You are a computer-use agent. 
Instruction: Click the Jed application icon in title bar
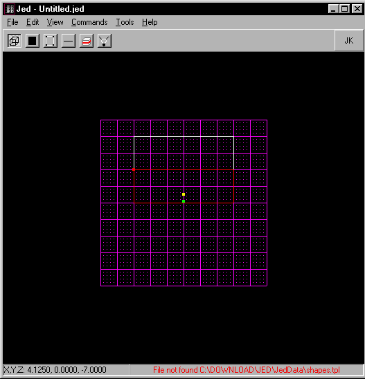(x=10, y=9)
